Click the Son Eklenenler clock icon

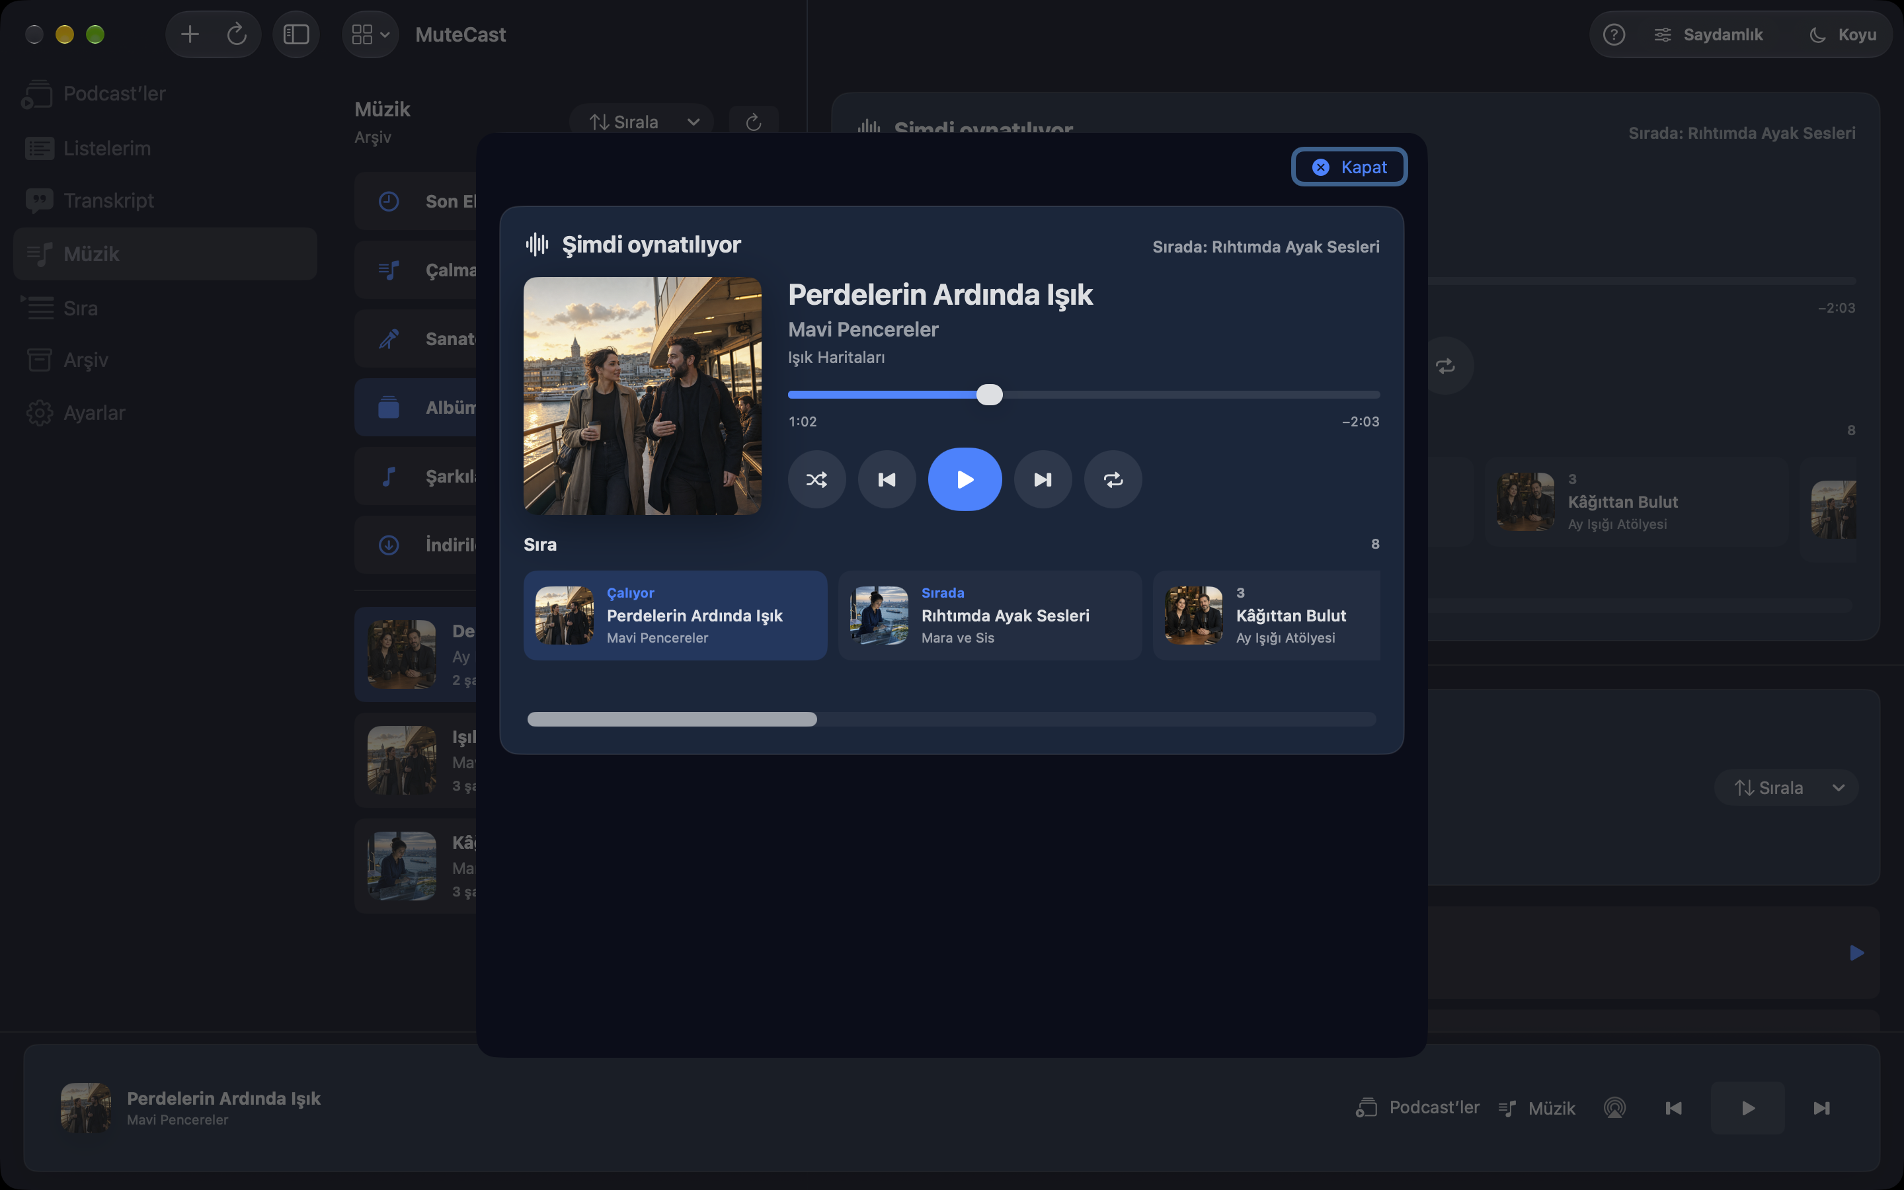tap(389, 202)
